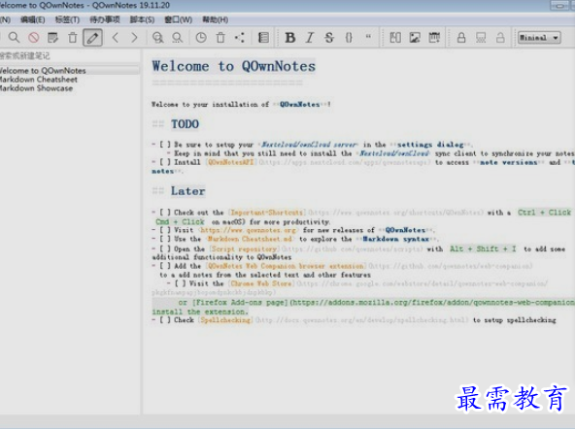Click trash icon right of the clock
Image resolution: width=575 pixels, height=429 pixels.
[220, 38]
